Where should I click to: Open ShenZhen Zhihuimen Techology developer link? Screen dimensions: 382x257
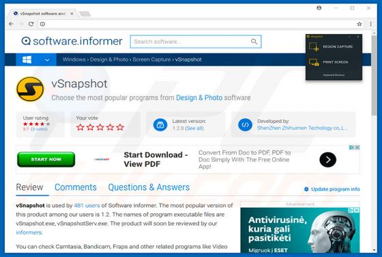click(x=302, y=128)
